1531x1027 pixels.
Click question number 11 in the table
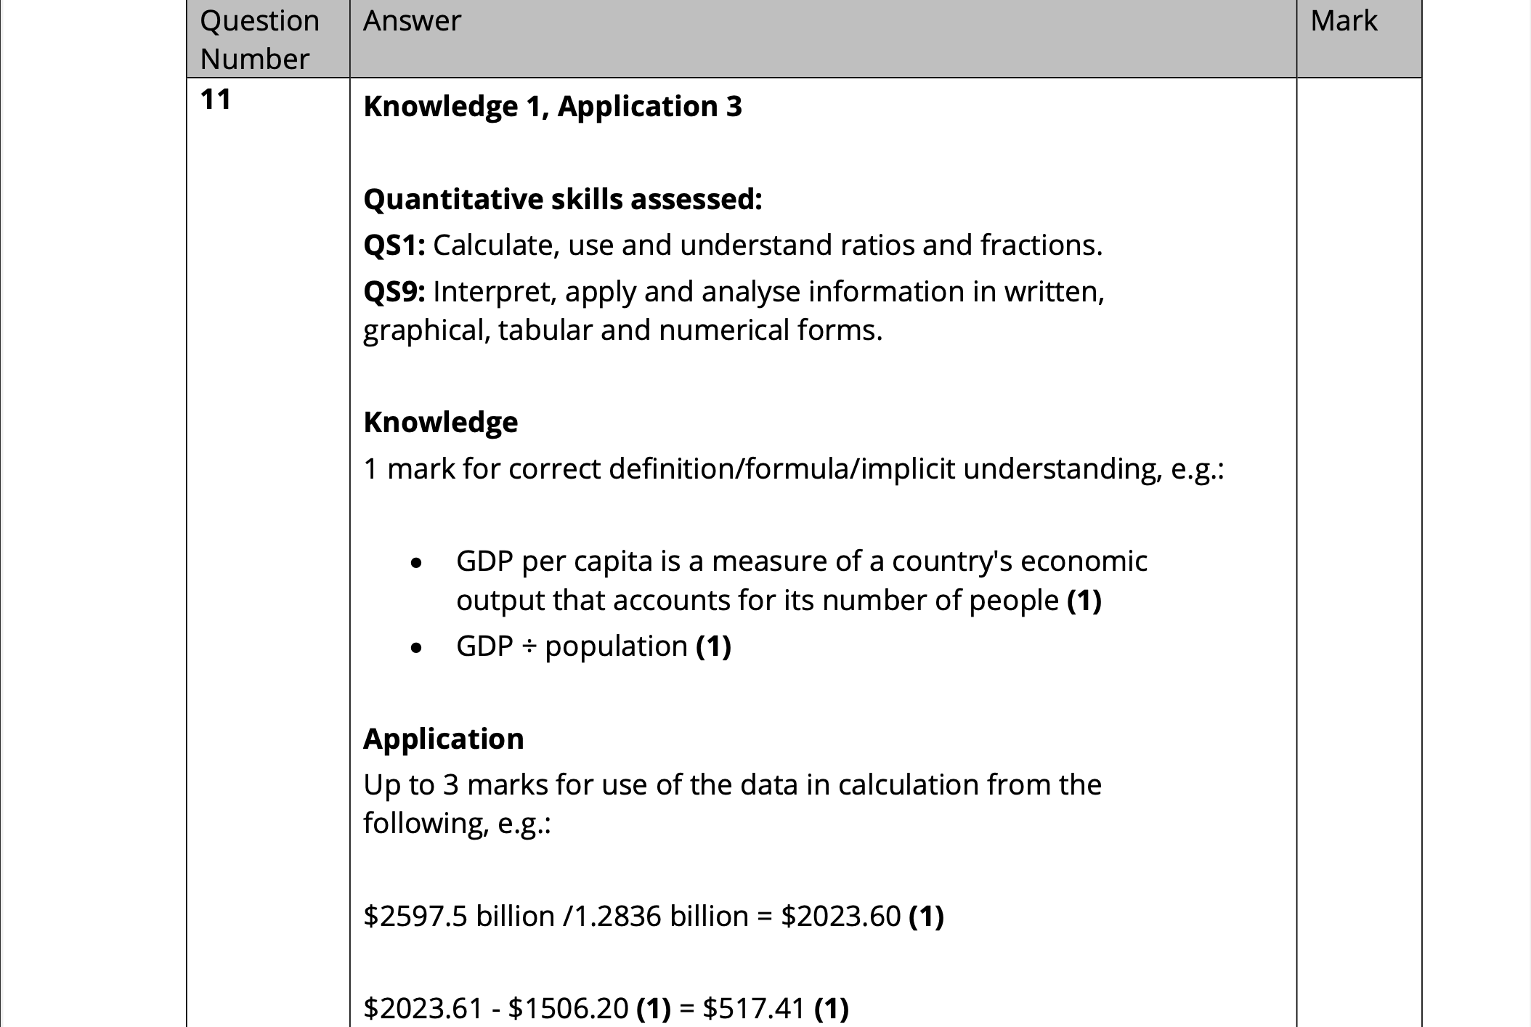[x=216, y=100]
